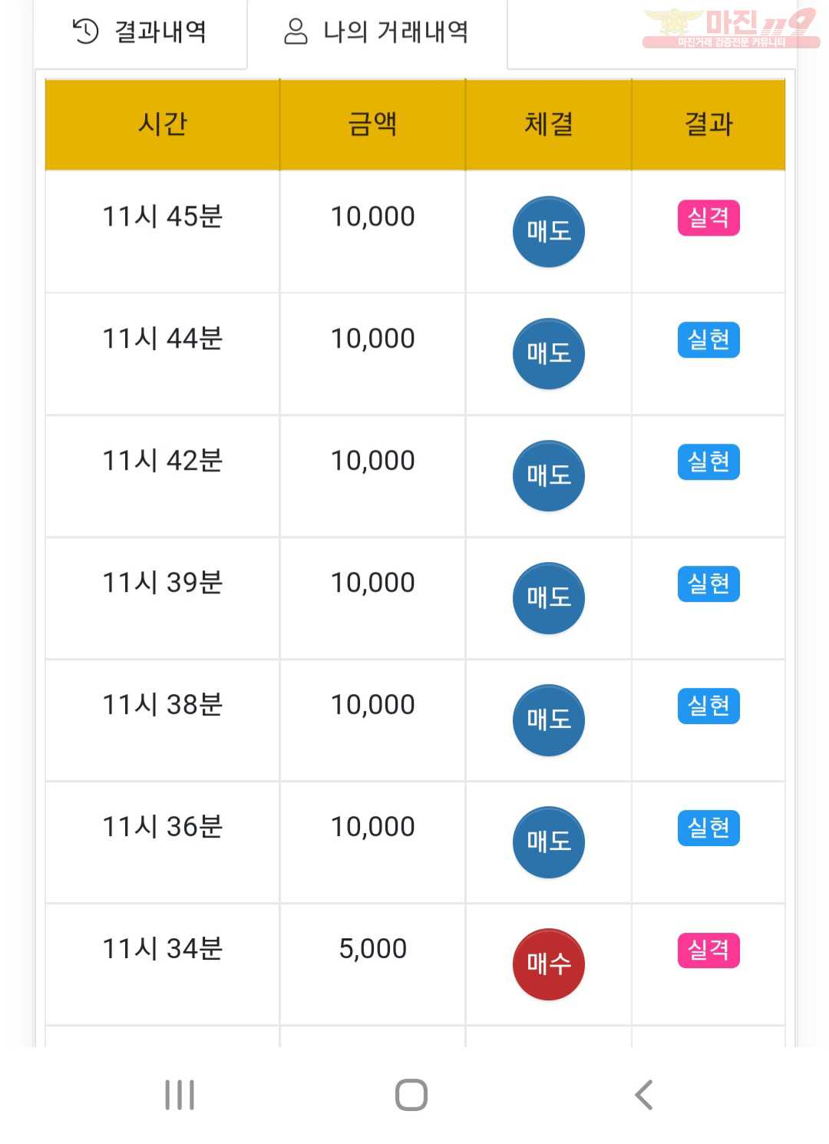
Task: Tap the 매도 circle for 11시 36분
Action: tap(549, 842)
